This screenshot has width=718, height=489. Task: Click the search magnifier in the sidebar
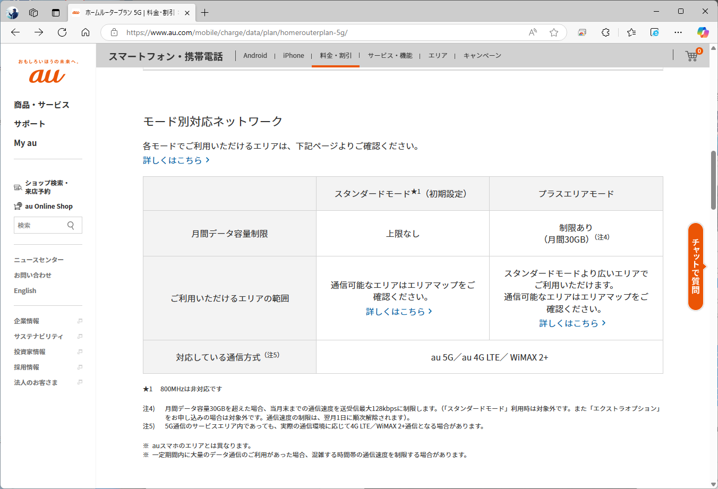tap(70, 225)
